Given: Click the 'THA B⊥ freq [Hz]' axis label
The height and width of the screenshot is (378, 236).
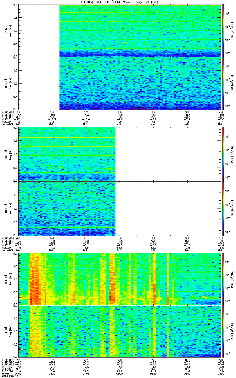Looking at the screenshot, I should (x=8, y=31).
